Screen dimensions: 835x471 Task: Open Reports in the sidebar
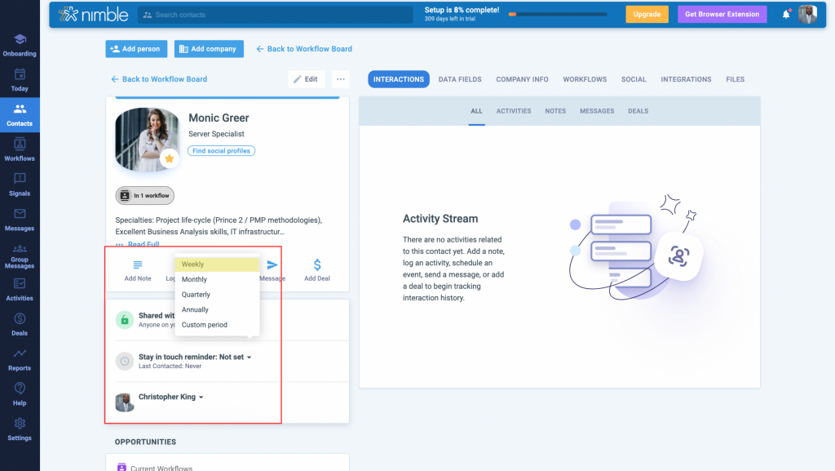pos(20,359)
